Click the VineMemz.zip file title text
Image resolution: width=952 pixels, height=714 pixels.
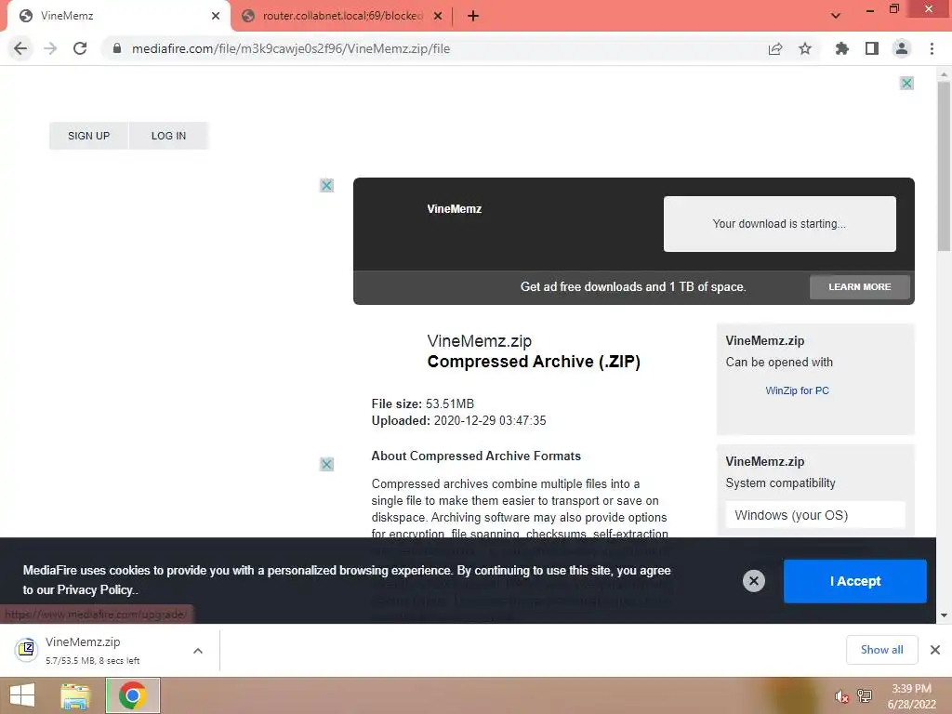click(480, 341)
